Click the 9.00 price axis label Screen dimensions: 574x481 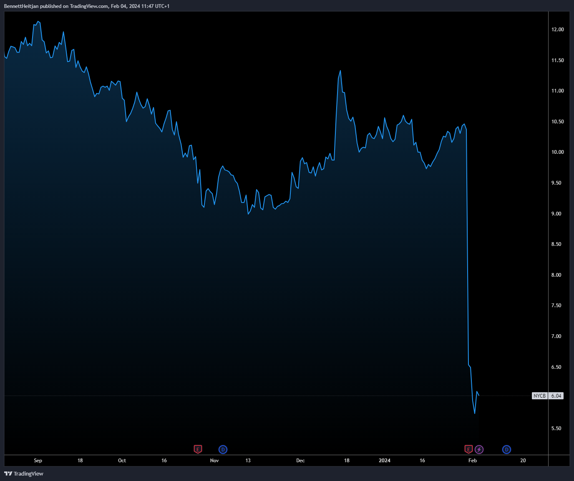(x=556, y=214)
